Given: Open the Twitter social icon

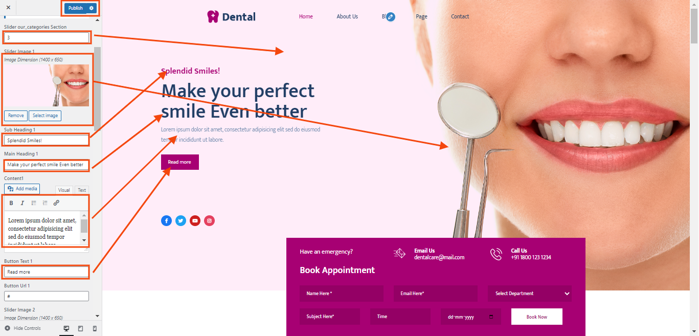Looking at the screenshot, I should pyautogui.click(x=181, y=221).
